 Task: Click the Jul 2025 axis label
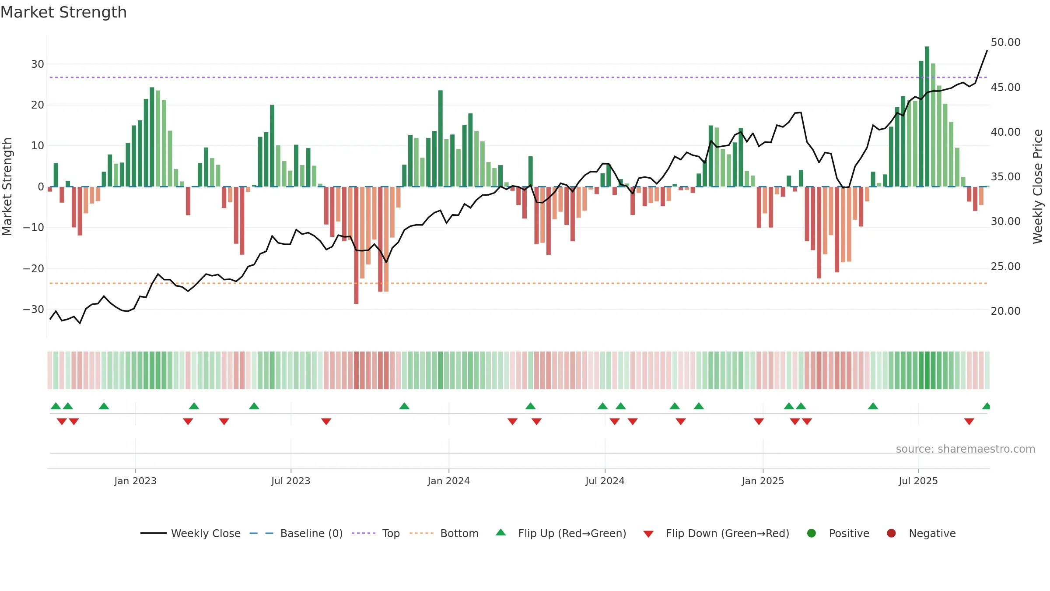pos(918,481)
